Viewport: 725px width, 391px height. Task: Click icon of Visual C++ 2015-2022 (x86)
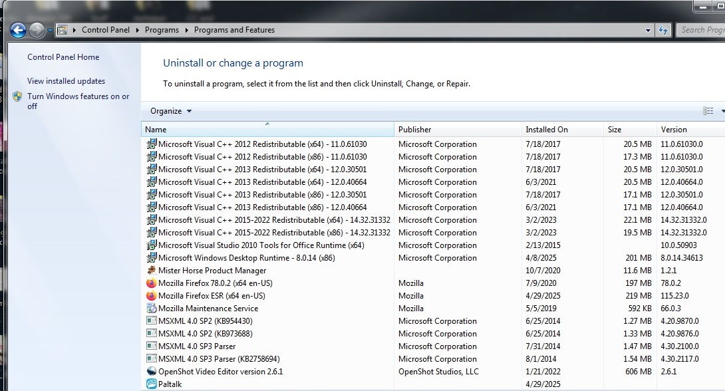(151, 233)
